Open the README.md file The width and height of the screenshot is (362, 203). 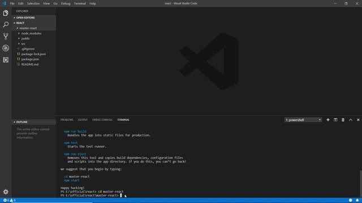click(x=34, y=64)
